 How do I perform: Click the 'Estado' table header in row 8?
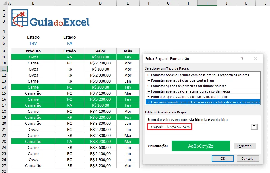(69, 51)
